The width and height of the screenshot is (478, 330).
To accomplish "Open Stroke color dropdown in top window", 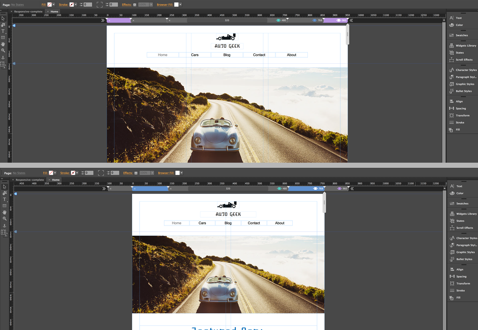I will click(76, 5).
